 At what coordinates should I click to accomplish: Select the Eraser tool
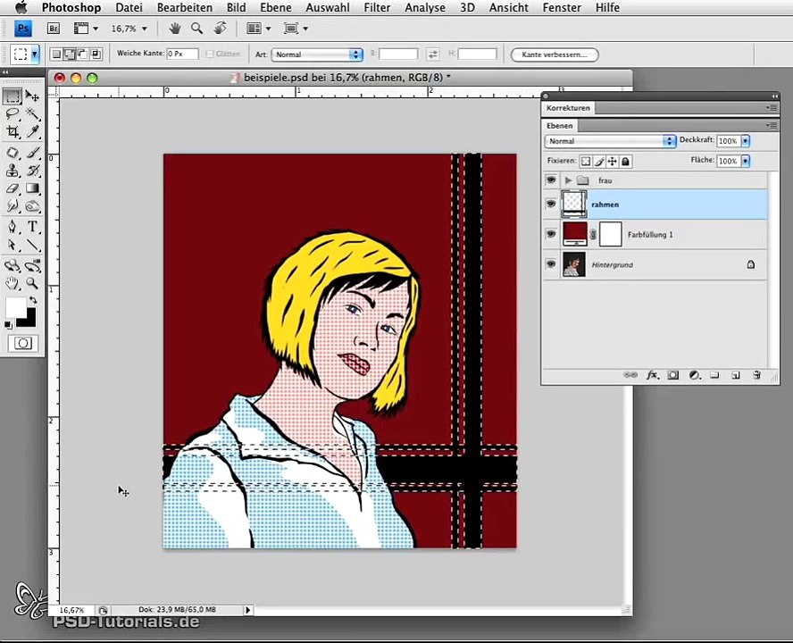click(13, 188)
